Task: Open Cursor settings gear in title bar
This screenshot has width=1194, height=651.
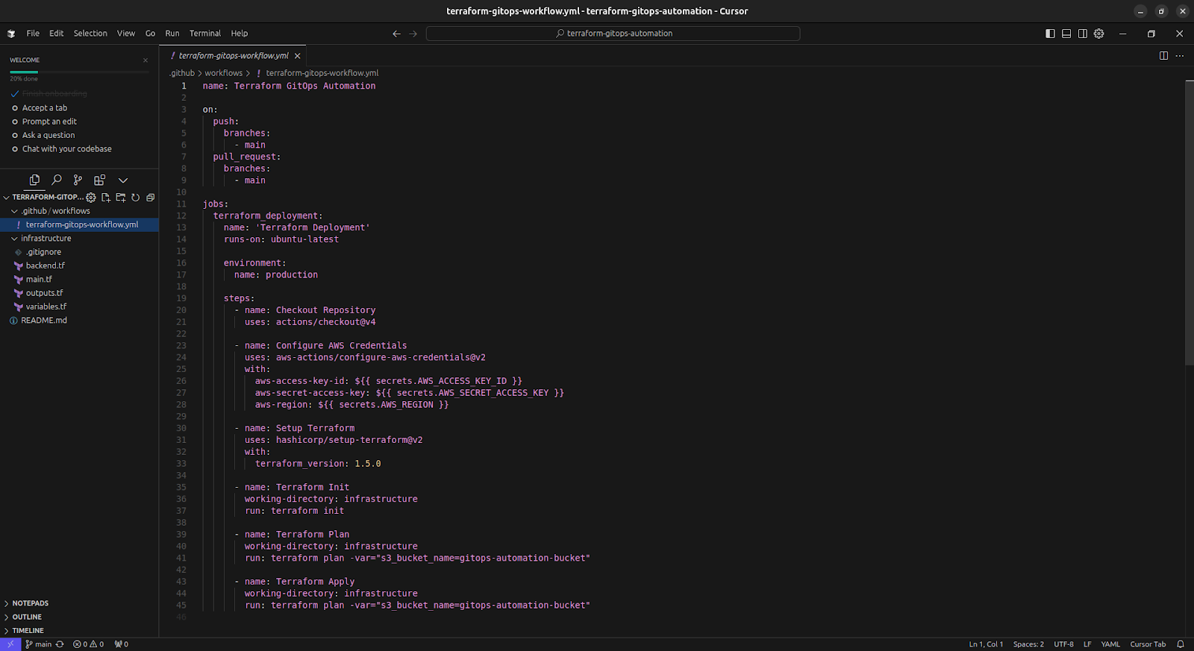Action: tap(1099, 34)
